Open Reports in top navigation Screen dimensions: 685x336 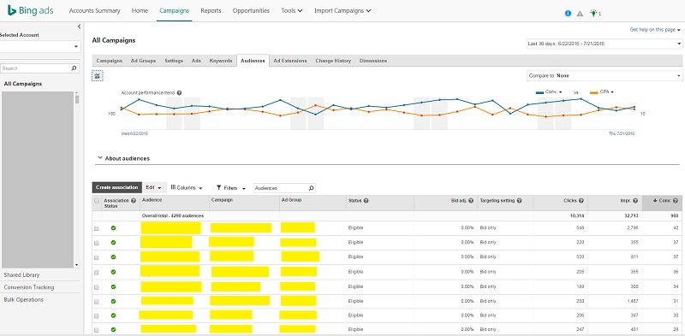click(x=211, y=10)
